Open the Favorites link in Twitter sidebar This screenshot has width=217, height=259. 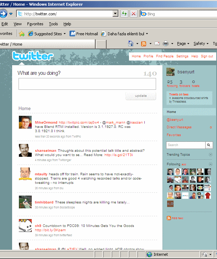point(174,135)
